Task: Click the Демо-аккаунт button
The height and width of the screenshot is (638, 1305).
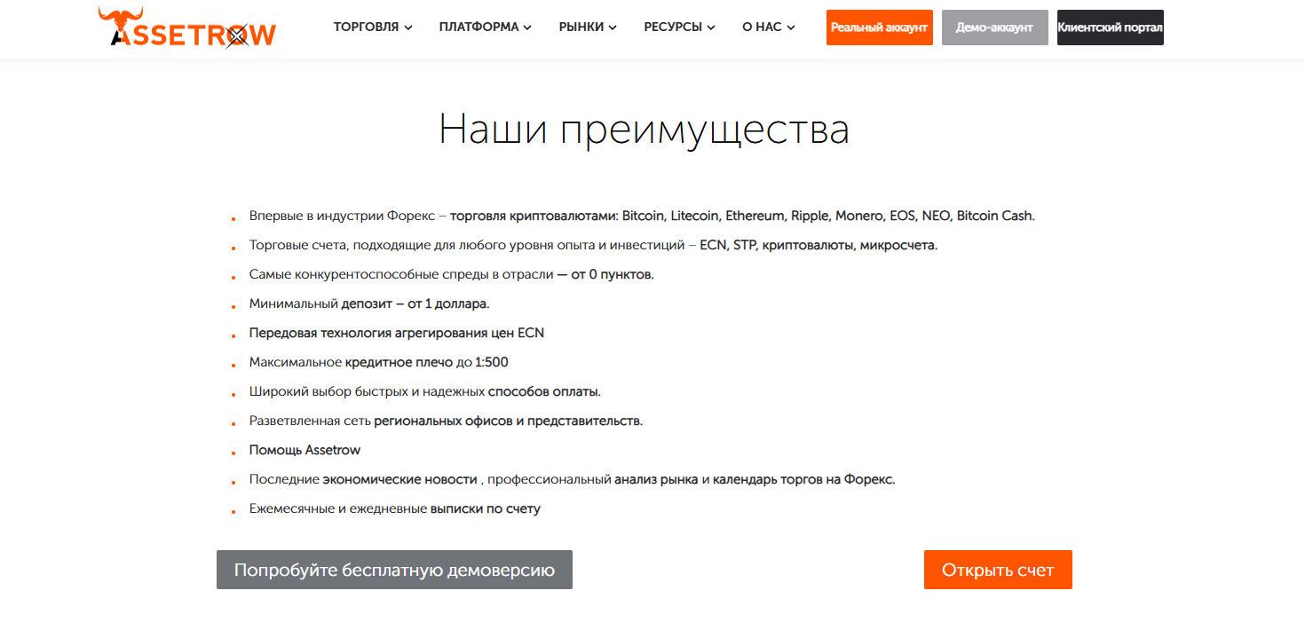Action: pos(995,28)
